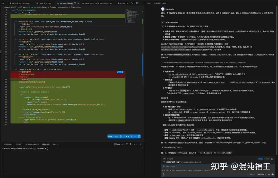Open the PROBLEMS panel tab
Image resolution: width=278 pixels, height=178 pixels.
click(x=8, y=144)
